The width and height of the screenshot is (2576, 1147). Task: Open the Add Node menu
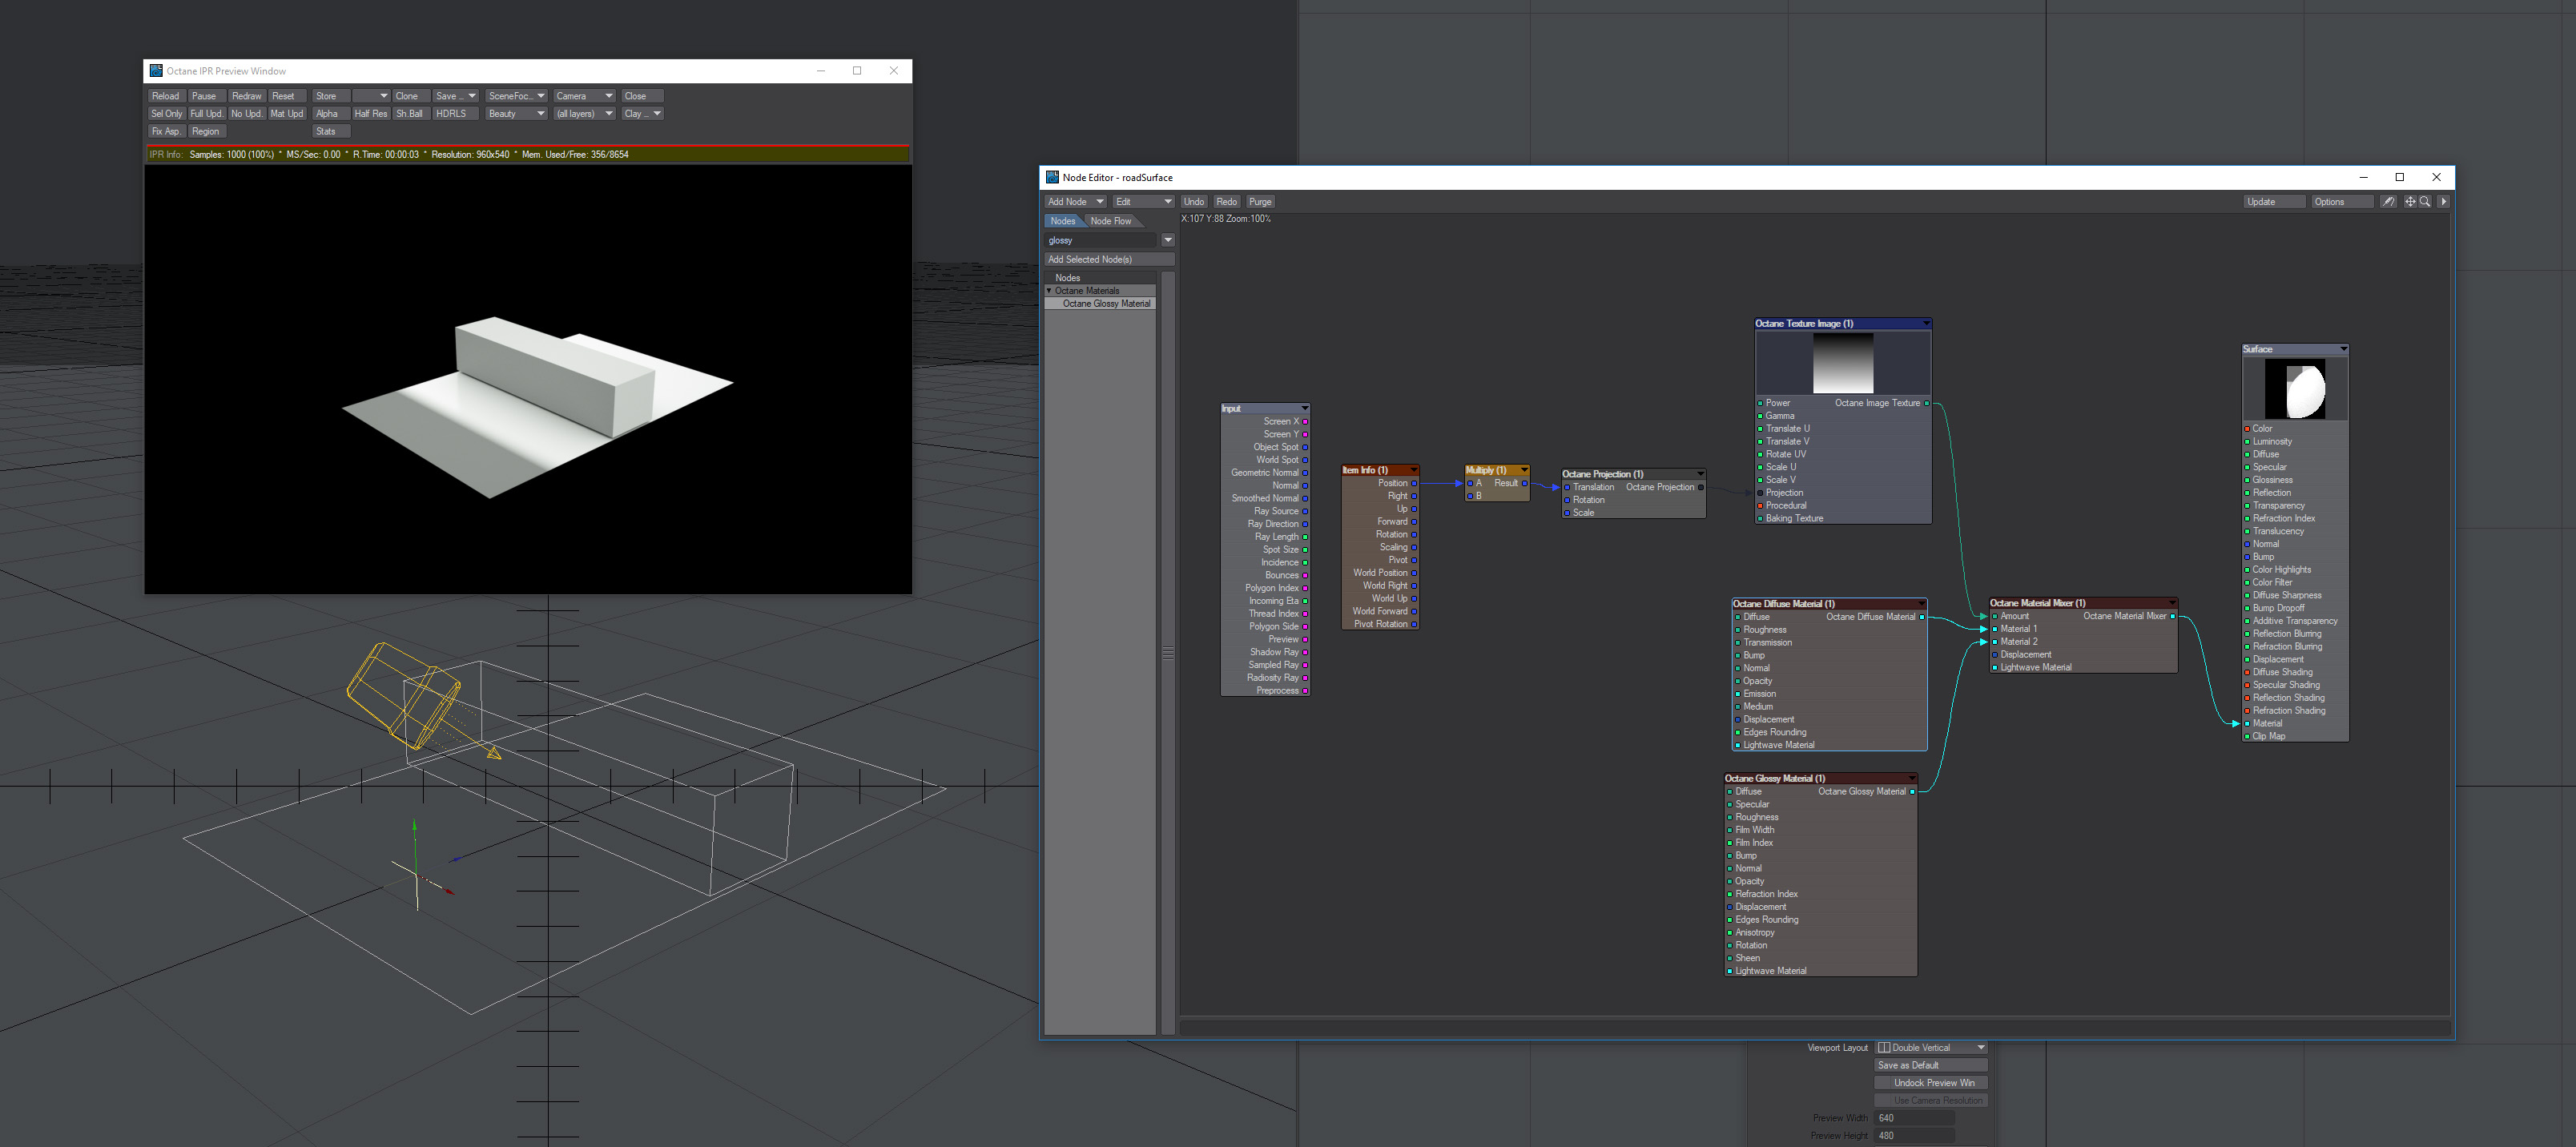pyautogui.click(x=1075, y=202)
